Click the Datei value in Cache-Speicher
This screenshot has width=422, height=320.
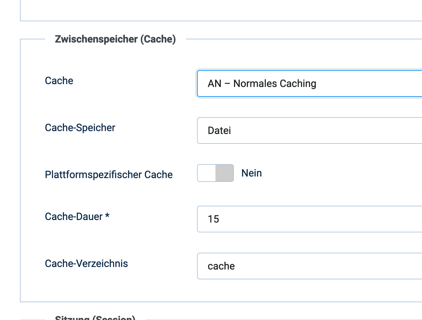(x=219, y=130)
